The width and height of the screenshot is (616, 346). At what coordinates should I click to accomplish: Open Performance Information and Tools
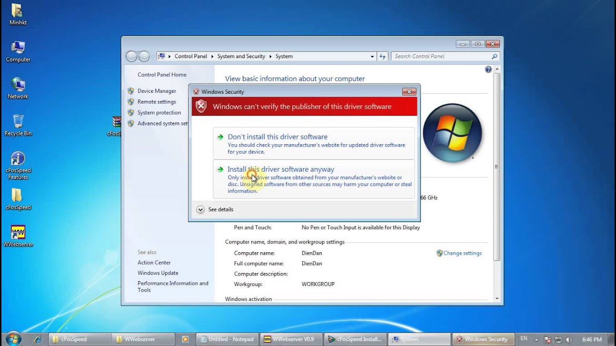coord(173,286)
